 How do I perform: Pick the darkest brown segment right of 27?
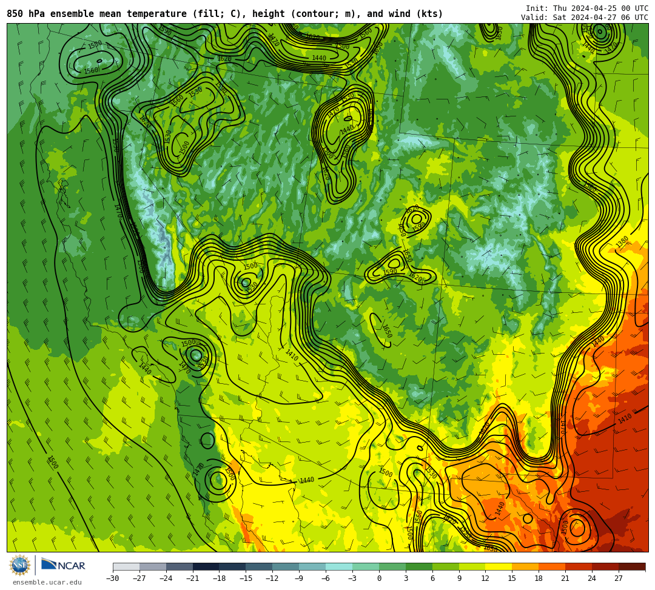click(x=632, y=566)
